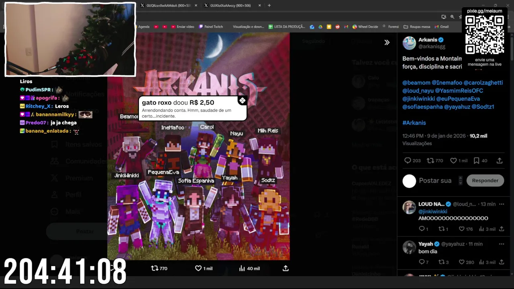The height and width of the screenshot is (289, 514).
Task: Like Yayah comment with 280 likes
Action: click(461, 262)
